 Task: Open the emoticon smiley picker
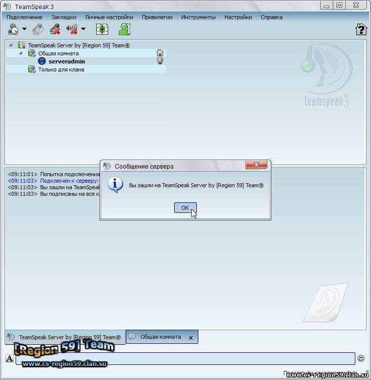pyautogui.click(x=361, y=358)
